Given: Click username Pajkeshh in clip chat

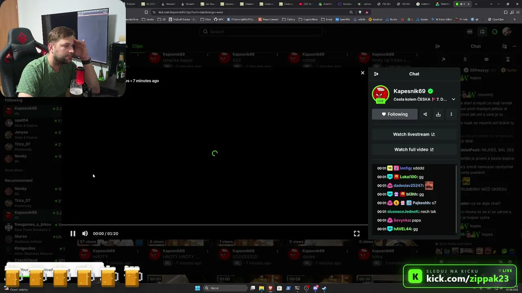Looking at the screenshot, I should click(421, 203).
